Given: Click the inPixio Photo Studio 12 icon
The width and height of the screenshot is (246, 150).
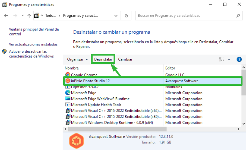Looking at the screenshot, I should coord(68,81).
